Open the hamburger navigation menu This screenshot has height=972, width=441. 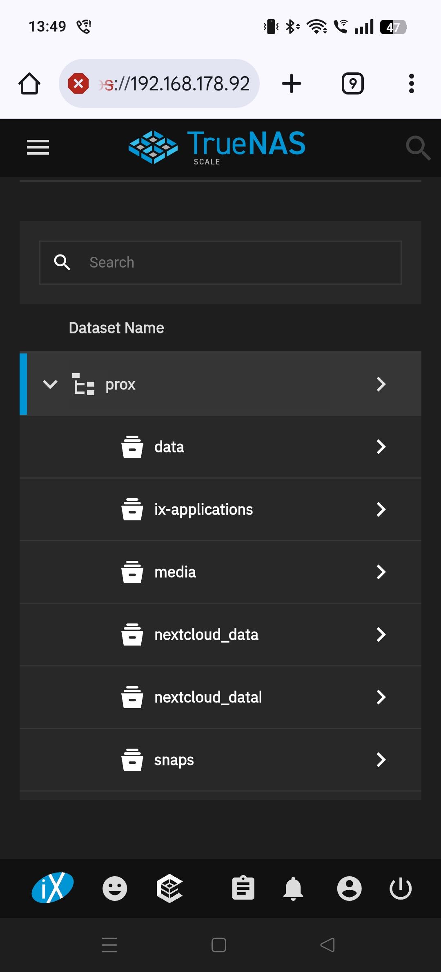38,147
